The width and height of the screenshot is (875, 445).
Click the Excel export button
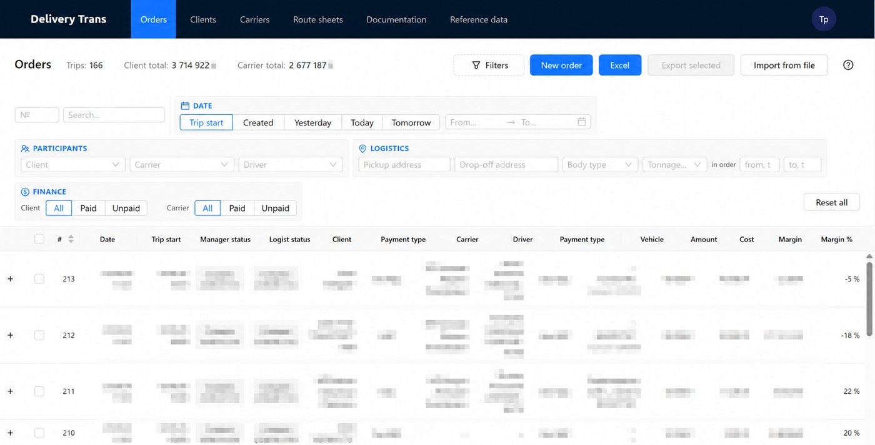click(620, 65)
